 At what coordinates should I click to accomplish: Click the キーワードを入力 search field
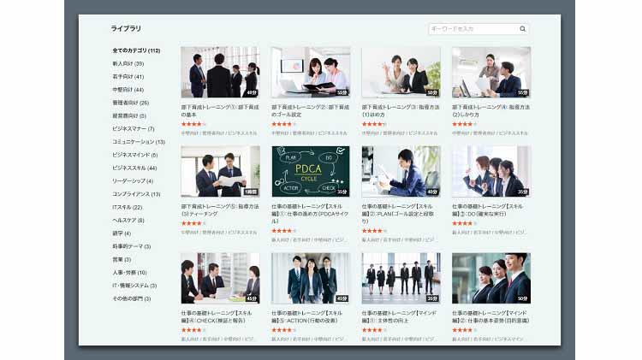point(473,29)
